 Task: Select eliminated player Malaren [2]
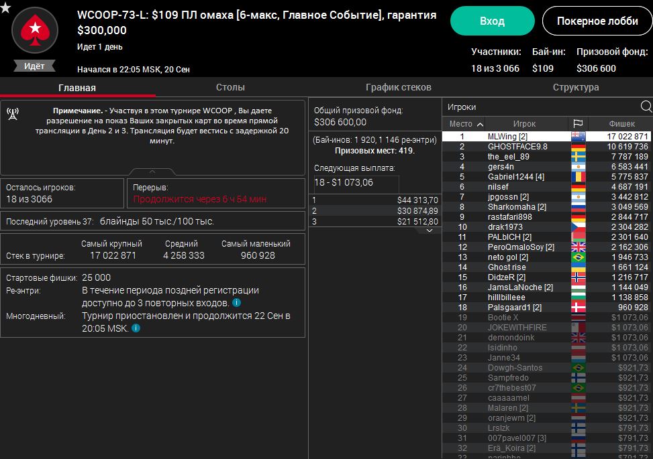tap(547, 408)
